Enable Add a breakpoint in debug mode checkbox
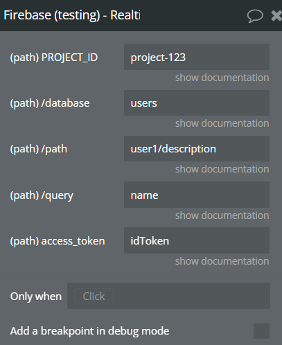This screenshot has height=345, width=282. [261, 331]
